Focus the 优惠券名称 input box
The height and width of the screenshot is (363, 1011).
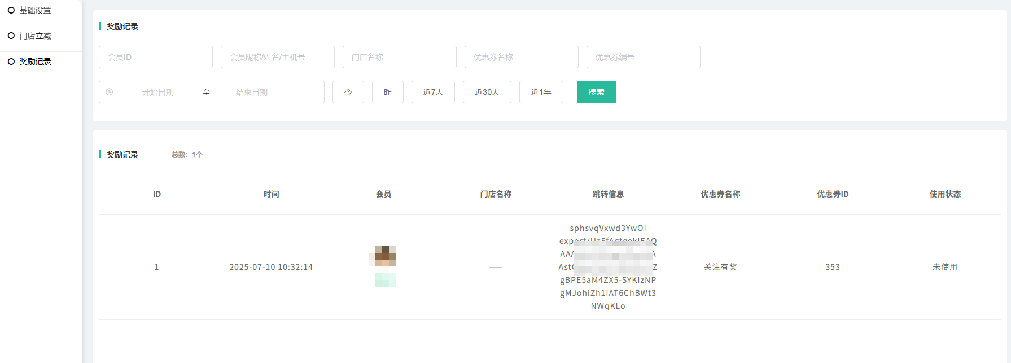[521, 57]
